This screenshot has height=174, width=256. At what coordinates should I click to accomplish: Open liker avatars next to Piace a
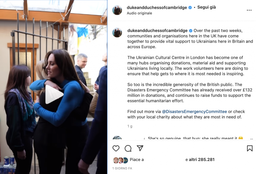point(121,160)
